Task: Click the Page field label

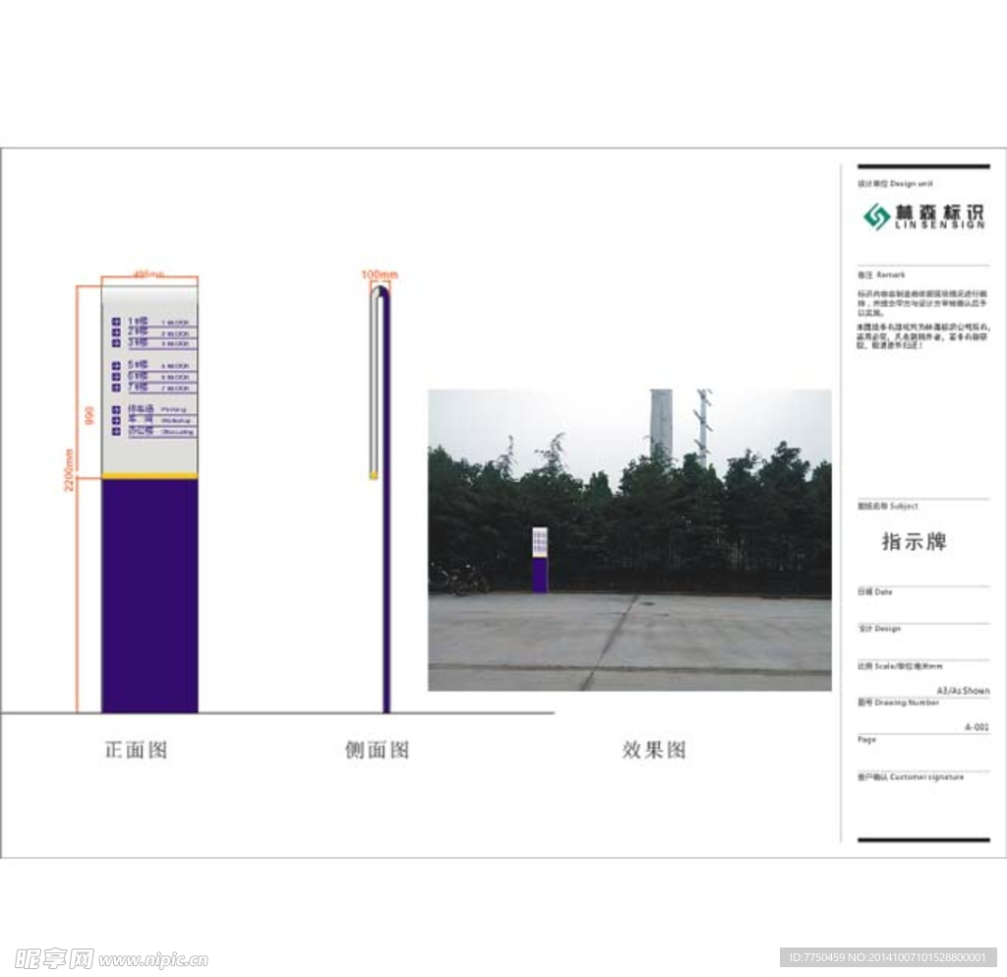Action: point(866,739)
